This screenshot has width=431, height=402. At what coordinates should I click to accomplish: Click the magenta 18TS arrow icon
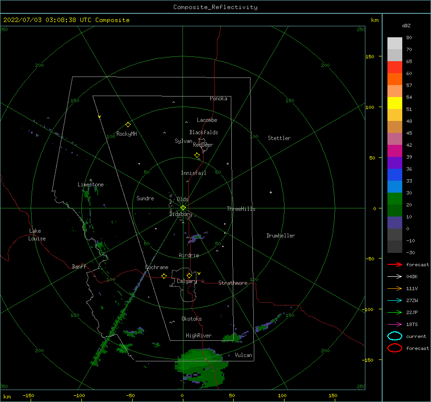pyautogui.click(x=395, y=325)
